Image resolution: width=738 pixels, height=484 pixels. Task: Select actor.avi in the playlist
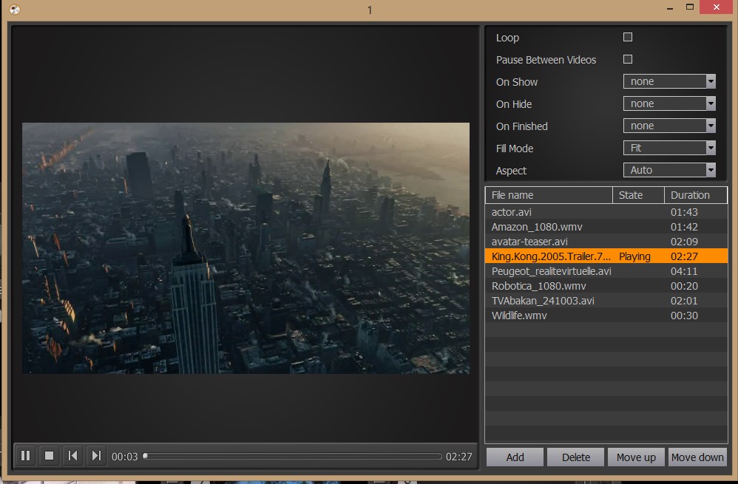606,212
